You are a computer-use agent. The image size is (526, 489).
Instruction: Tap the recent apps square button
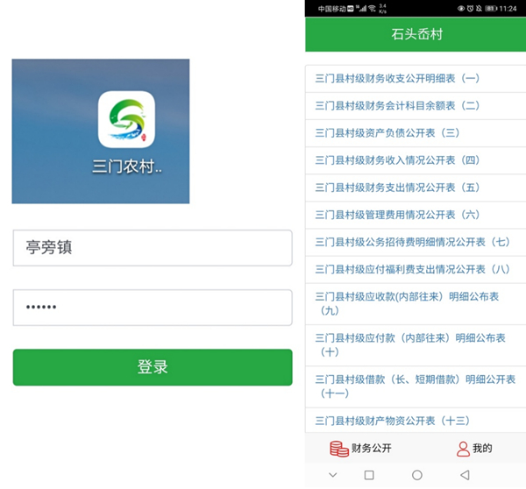(369, 475)
